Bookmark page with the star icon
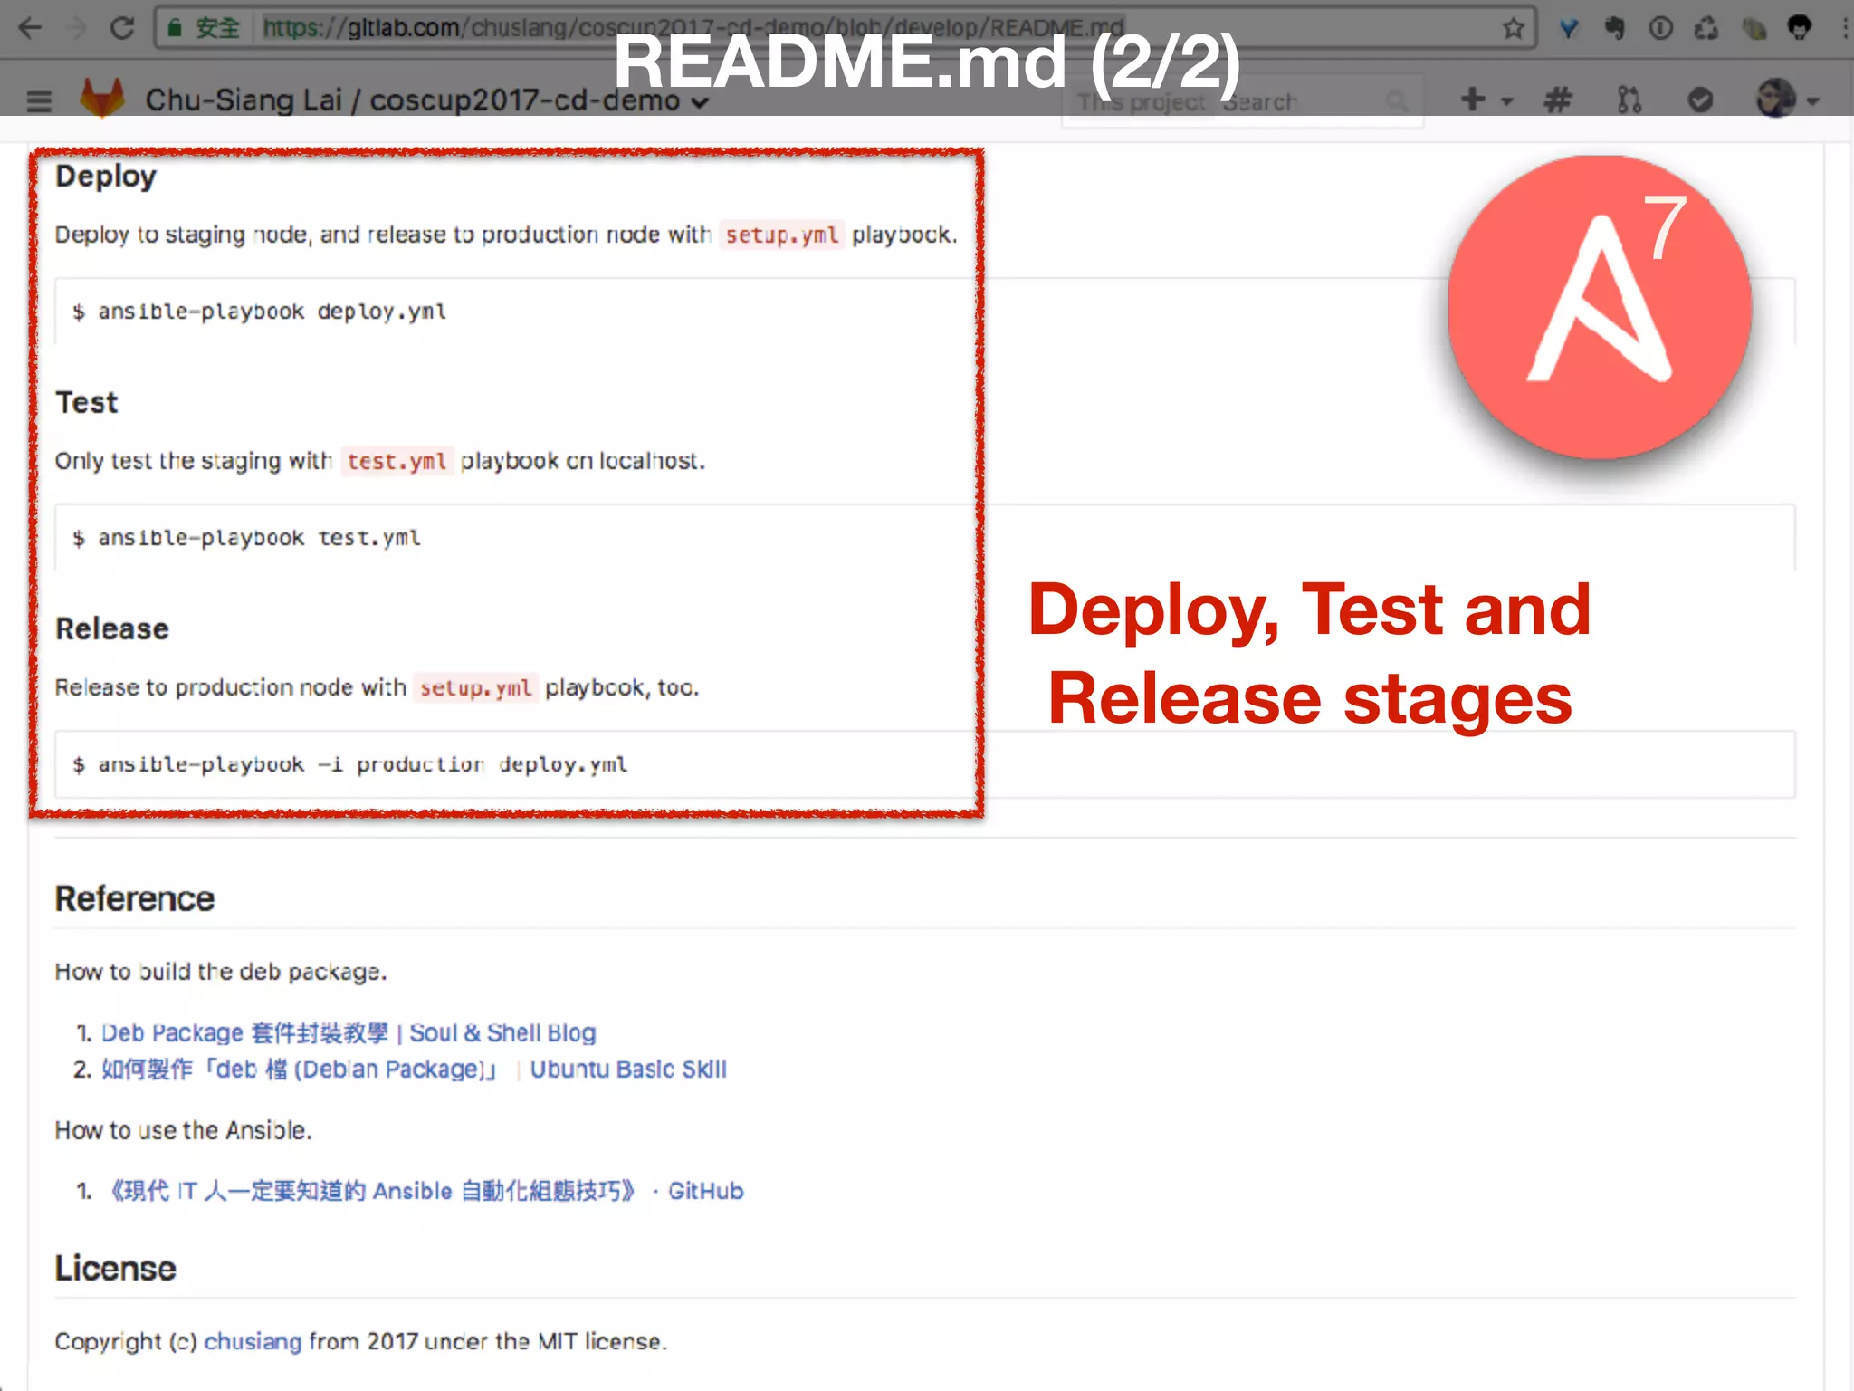 pos(1513,29)
